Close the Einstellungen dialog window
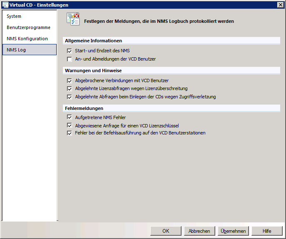This screenshot has height=239, width=286. [x=280, y=5]
